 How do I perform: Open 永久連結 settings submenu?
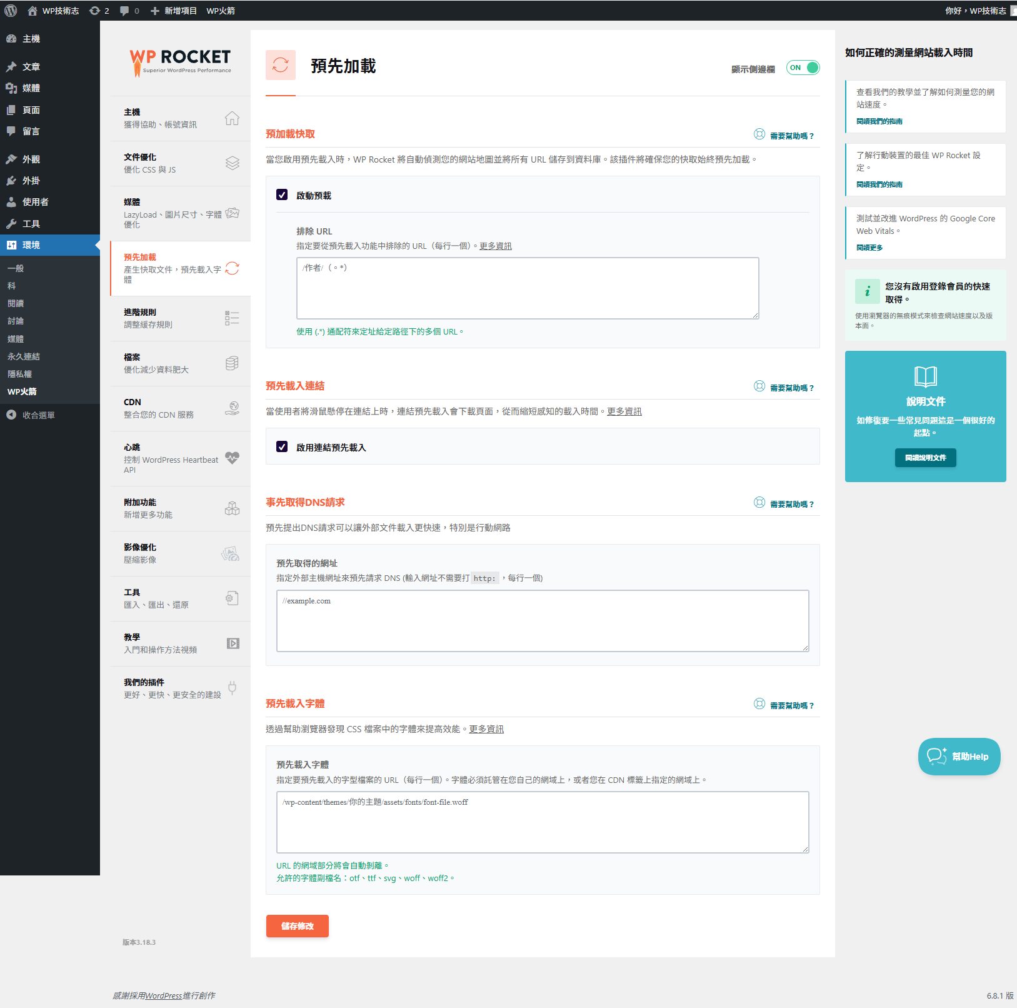pos(24,356)
